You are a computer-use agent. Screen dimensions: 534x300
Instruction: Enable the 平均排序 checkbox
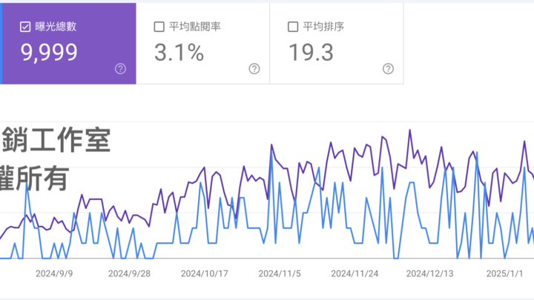tap(292, 27)
